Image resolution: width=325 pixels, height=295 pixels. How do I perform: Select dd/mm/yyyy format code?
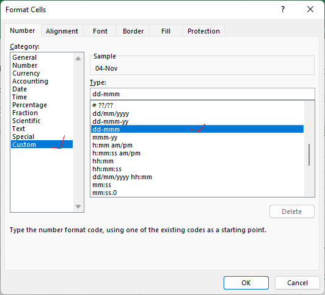tap(197, 113)
